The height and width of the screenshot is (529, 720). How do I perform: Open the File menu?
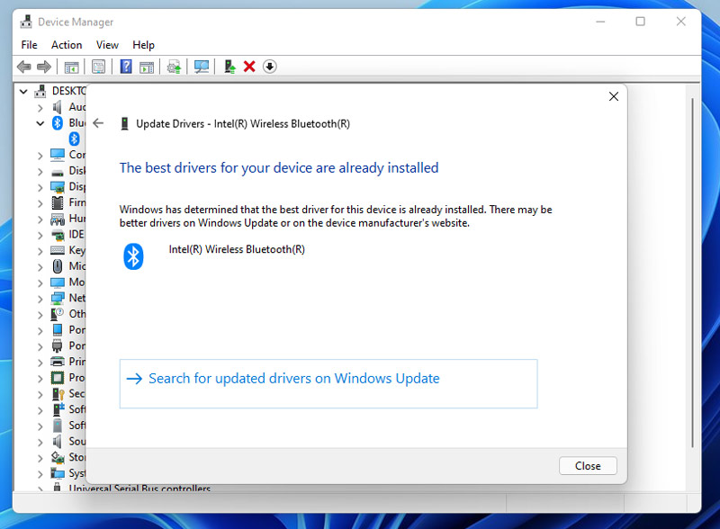29,45
